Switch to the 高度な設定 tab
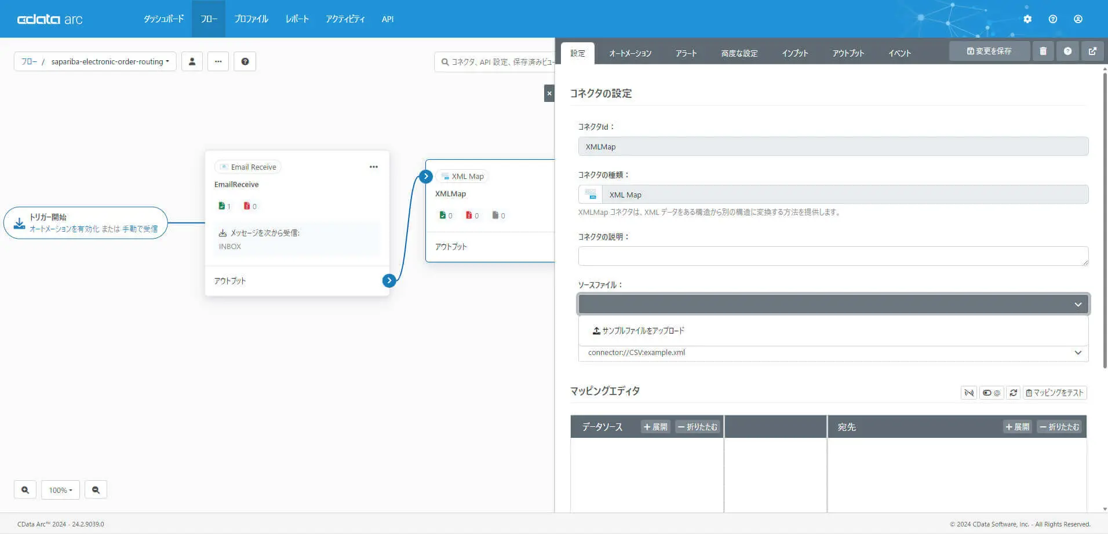This screenshot has height=534, width=1108. tap(739, 53)
